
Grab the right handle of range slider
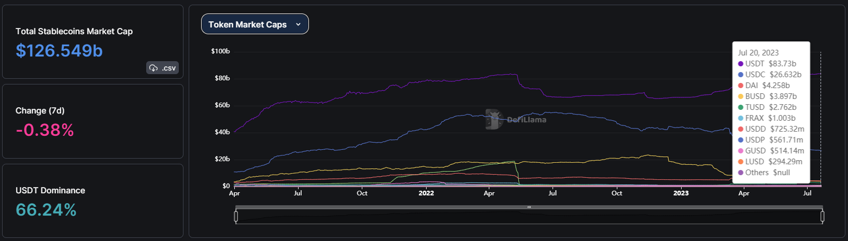tap(822, 216)
